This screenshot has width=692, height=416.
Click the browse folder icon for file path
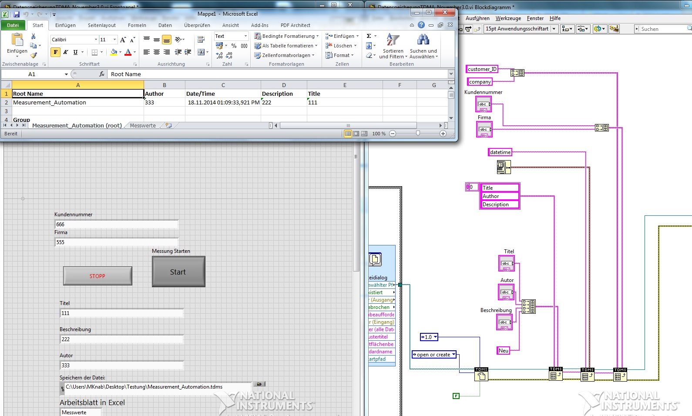pyautogui.click(x=259, y=384)
